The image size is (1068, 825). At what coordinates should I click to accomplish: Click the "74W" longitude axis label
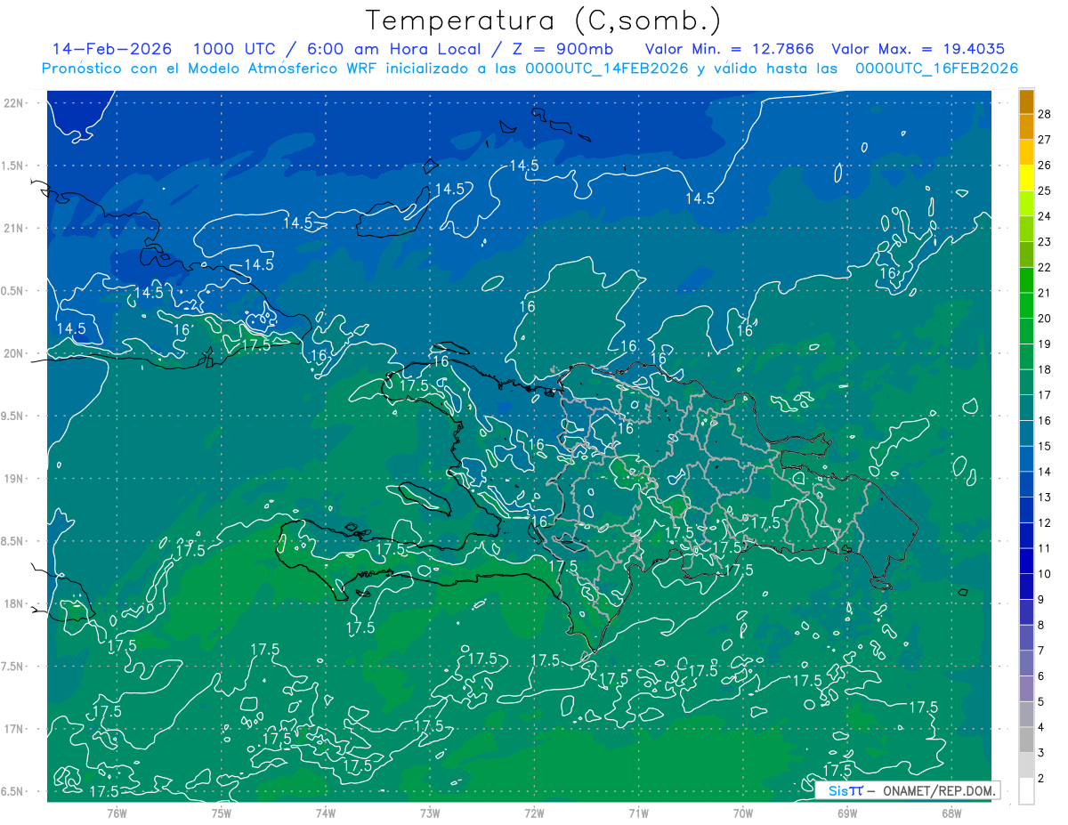point(325,813)
